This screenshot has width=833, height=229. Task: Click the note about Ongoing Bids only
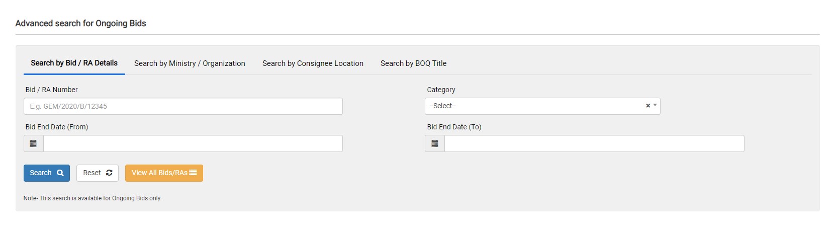92,198
